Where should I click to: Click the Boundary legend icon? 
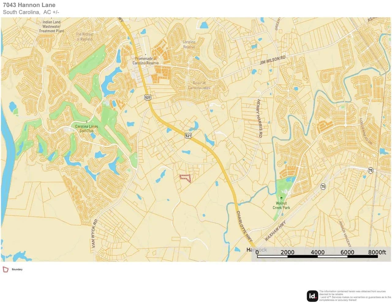[6, 270]
